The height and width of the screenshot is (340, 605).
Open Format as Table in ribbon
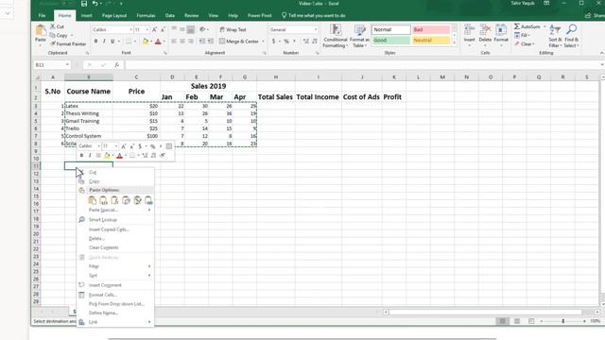coord(359,36)
